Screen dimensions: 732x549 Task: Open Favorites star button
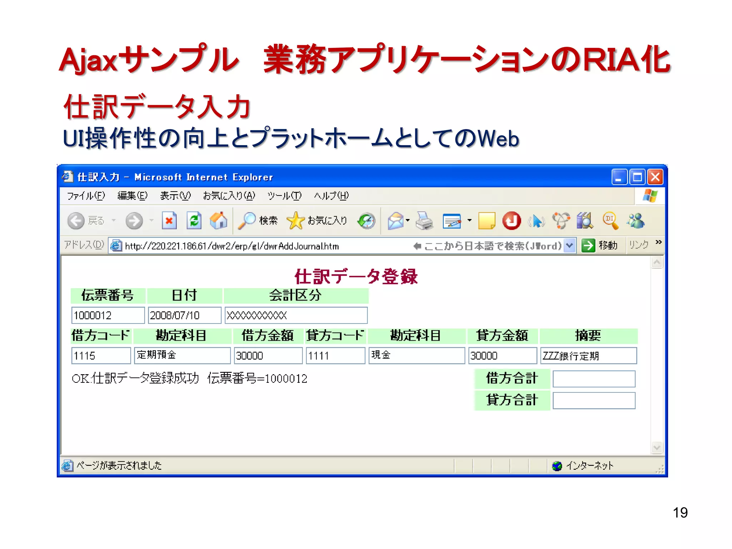point(317,221)
